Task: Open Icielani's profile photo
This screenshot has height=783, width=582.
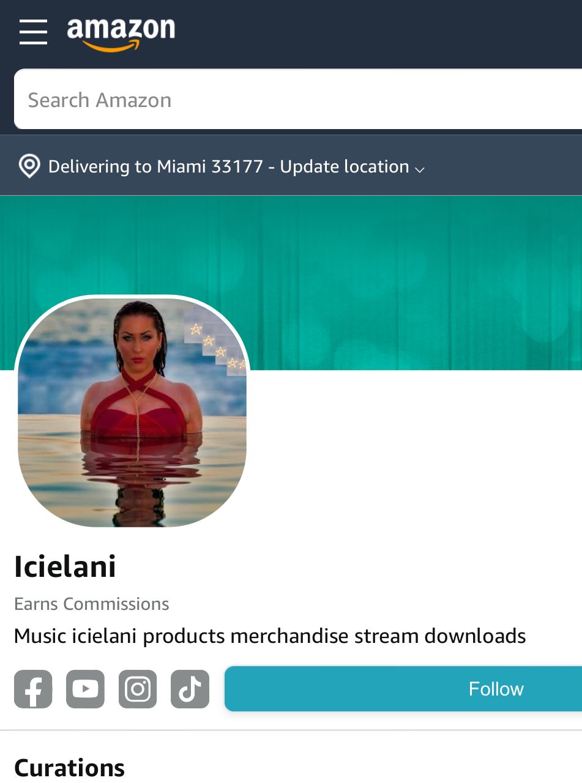Action: coord(132,412)
